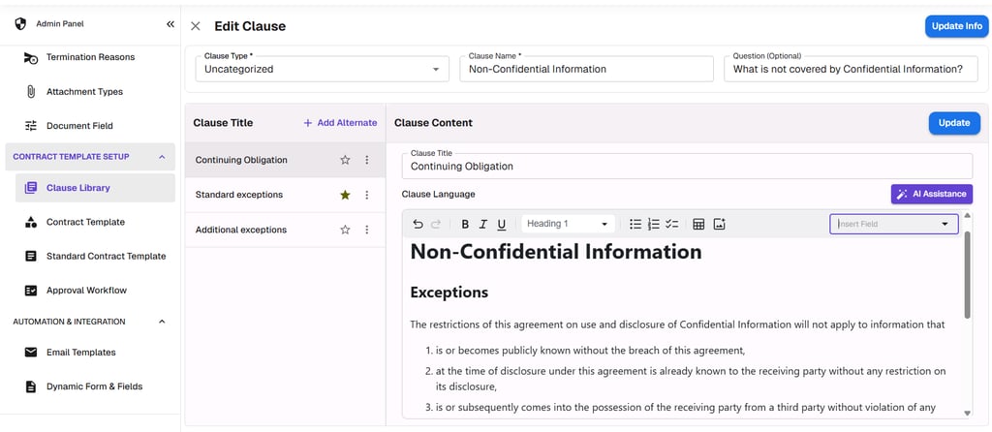
Task: Go to Approval Workflow menu item
Action: click(x=86, y=290)
